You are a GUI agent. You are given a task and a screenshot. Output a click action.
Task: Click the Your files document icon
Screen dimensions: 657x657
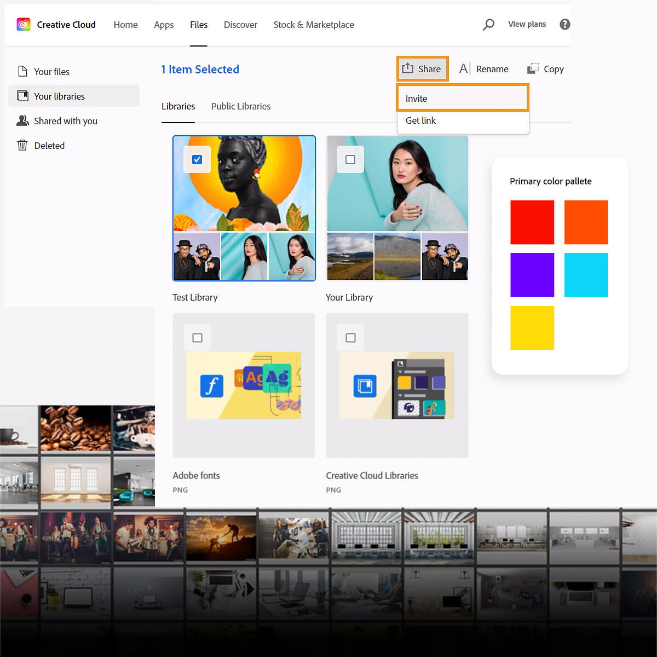(22, 71)
